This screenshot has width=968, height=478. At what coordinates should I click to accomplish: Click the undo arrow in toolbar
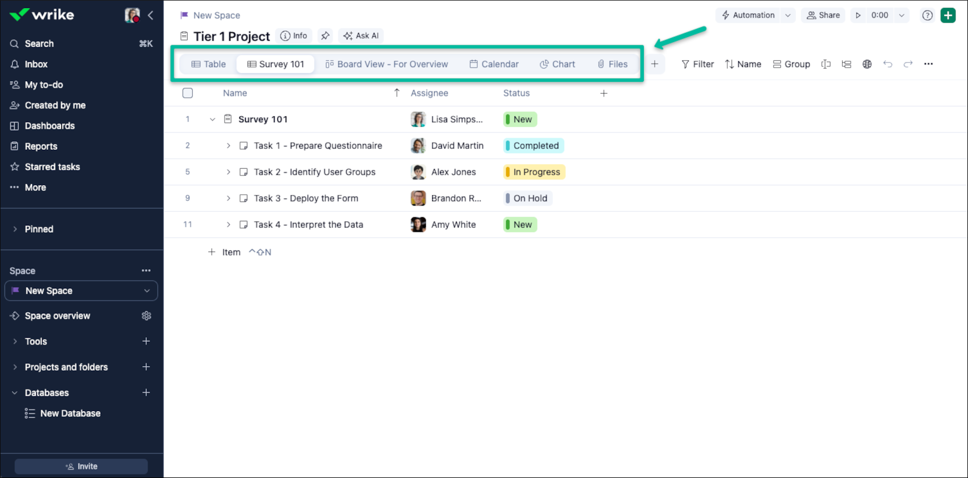point(887,64)
